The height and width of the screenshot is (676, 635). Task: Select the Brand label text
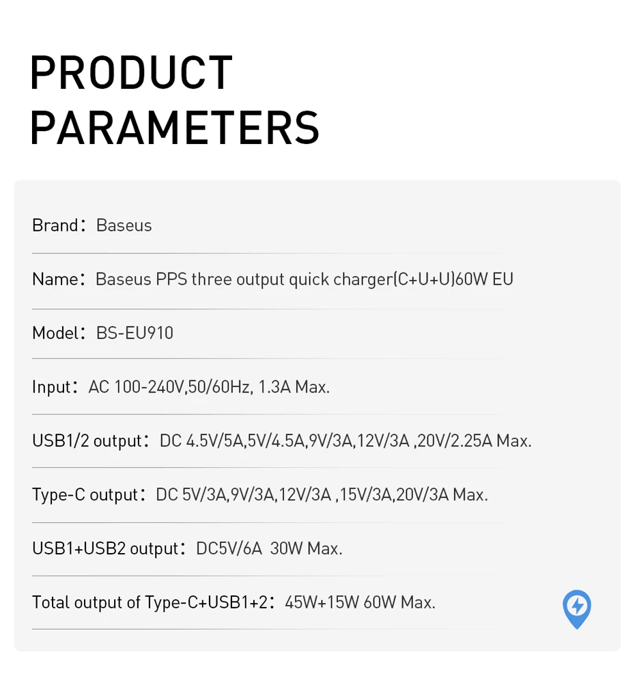pyautogui.click(x=55, y=225)
